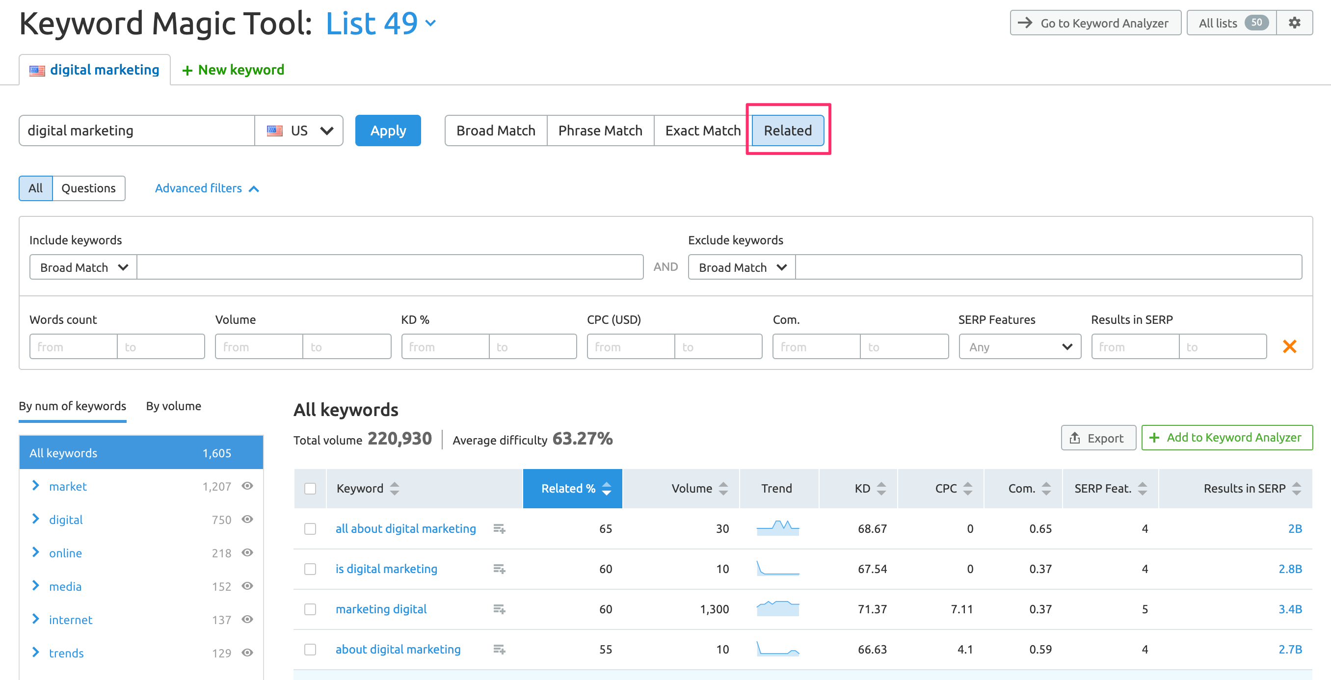Image resolution: width=1331 pixels, height=680 pixels.
Task: Open the US country dropdown
Action: (299, 131)
